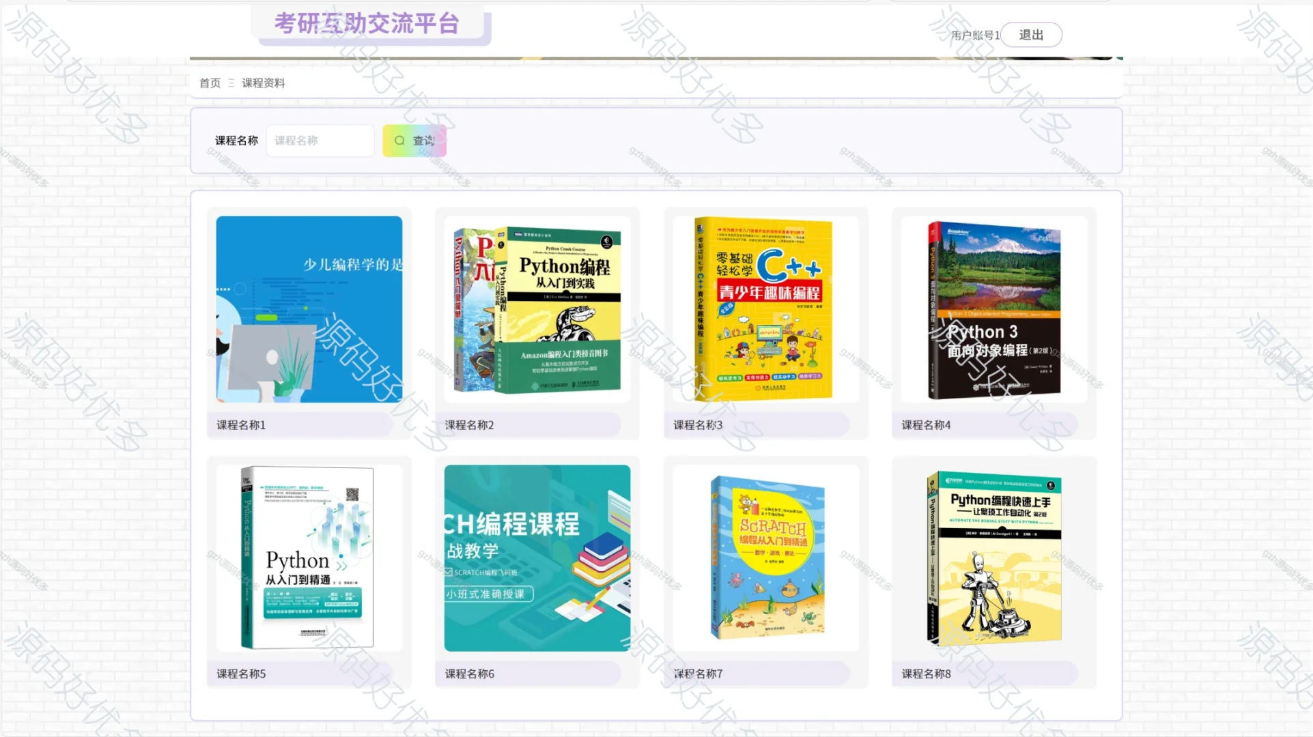The width and height of the screenshot is (1313, 737).
Task: Click 课程资料 breadcrumb item
Action: point(263,83)
